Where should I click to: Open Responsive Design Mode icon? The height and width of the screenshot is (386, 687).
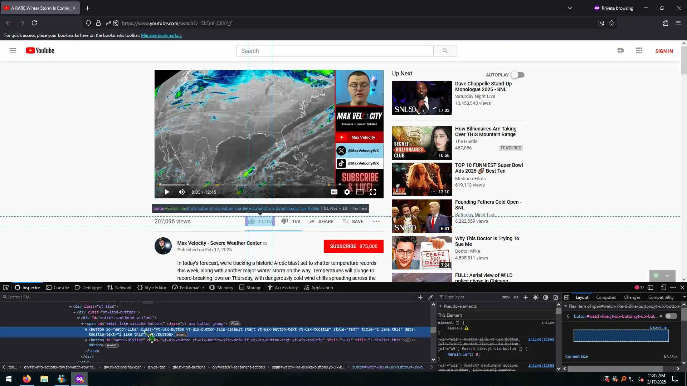coord(663,288)
